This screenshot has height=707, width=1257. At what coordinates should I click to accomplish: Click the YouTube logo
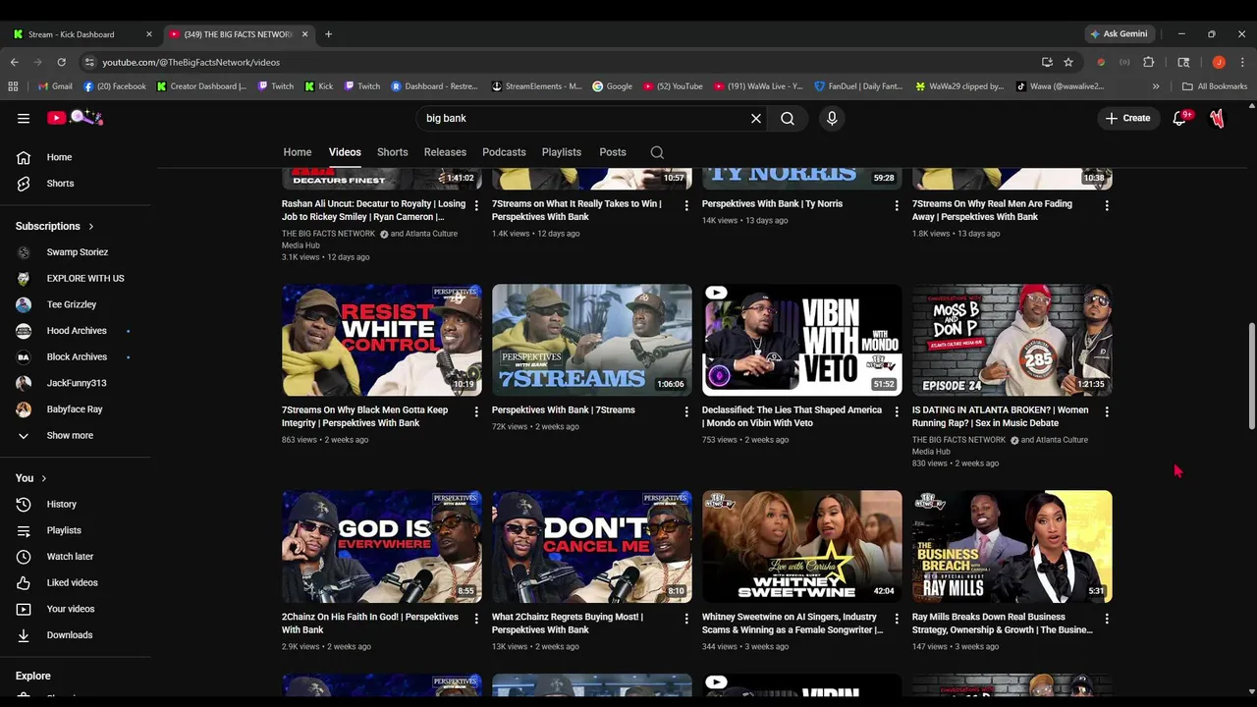click(x=75, y=118)
